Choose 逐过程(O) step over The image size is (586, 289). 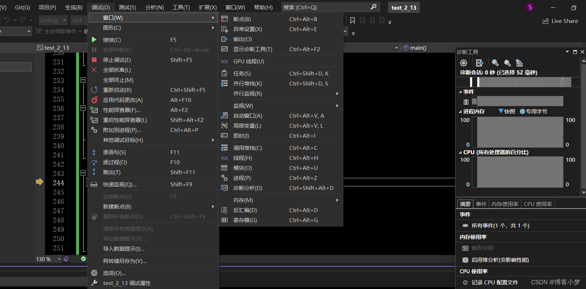tap(153, 162)
